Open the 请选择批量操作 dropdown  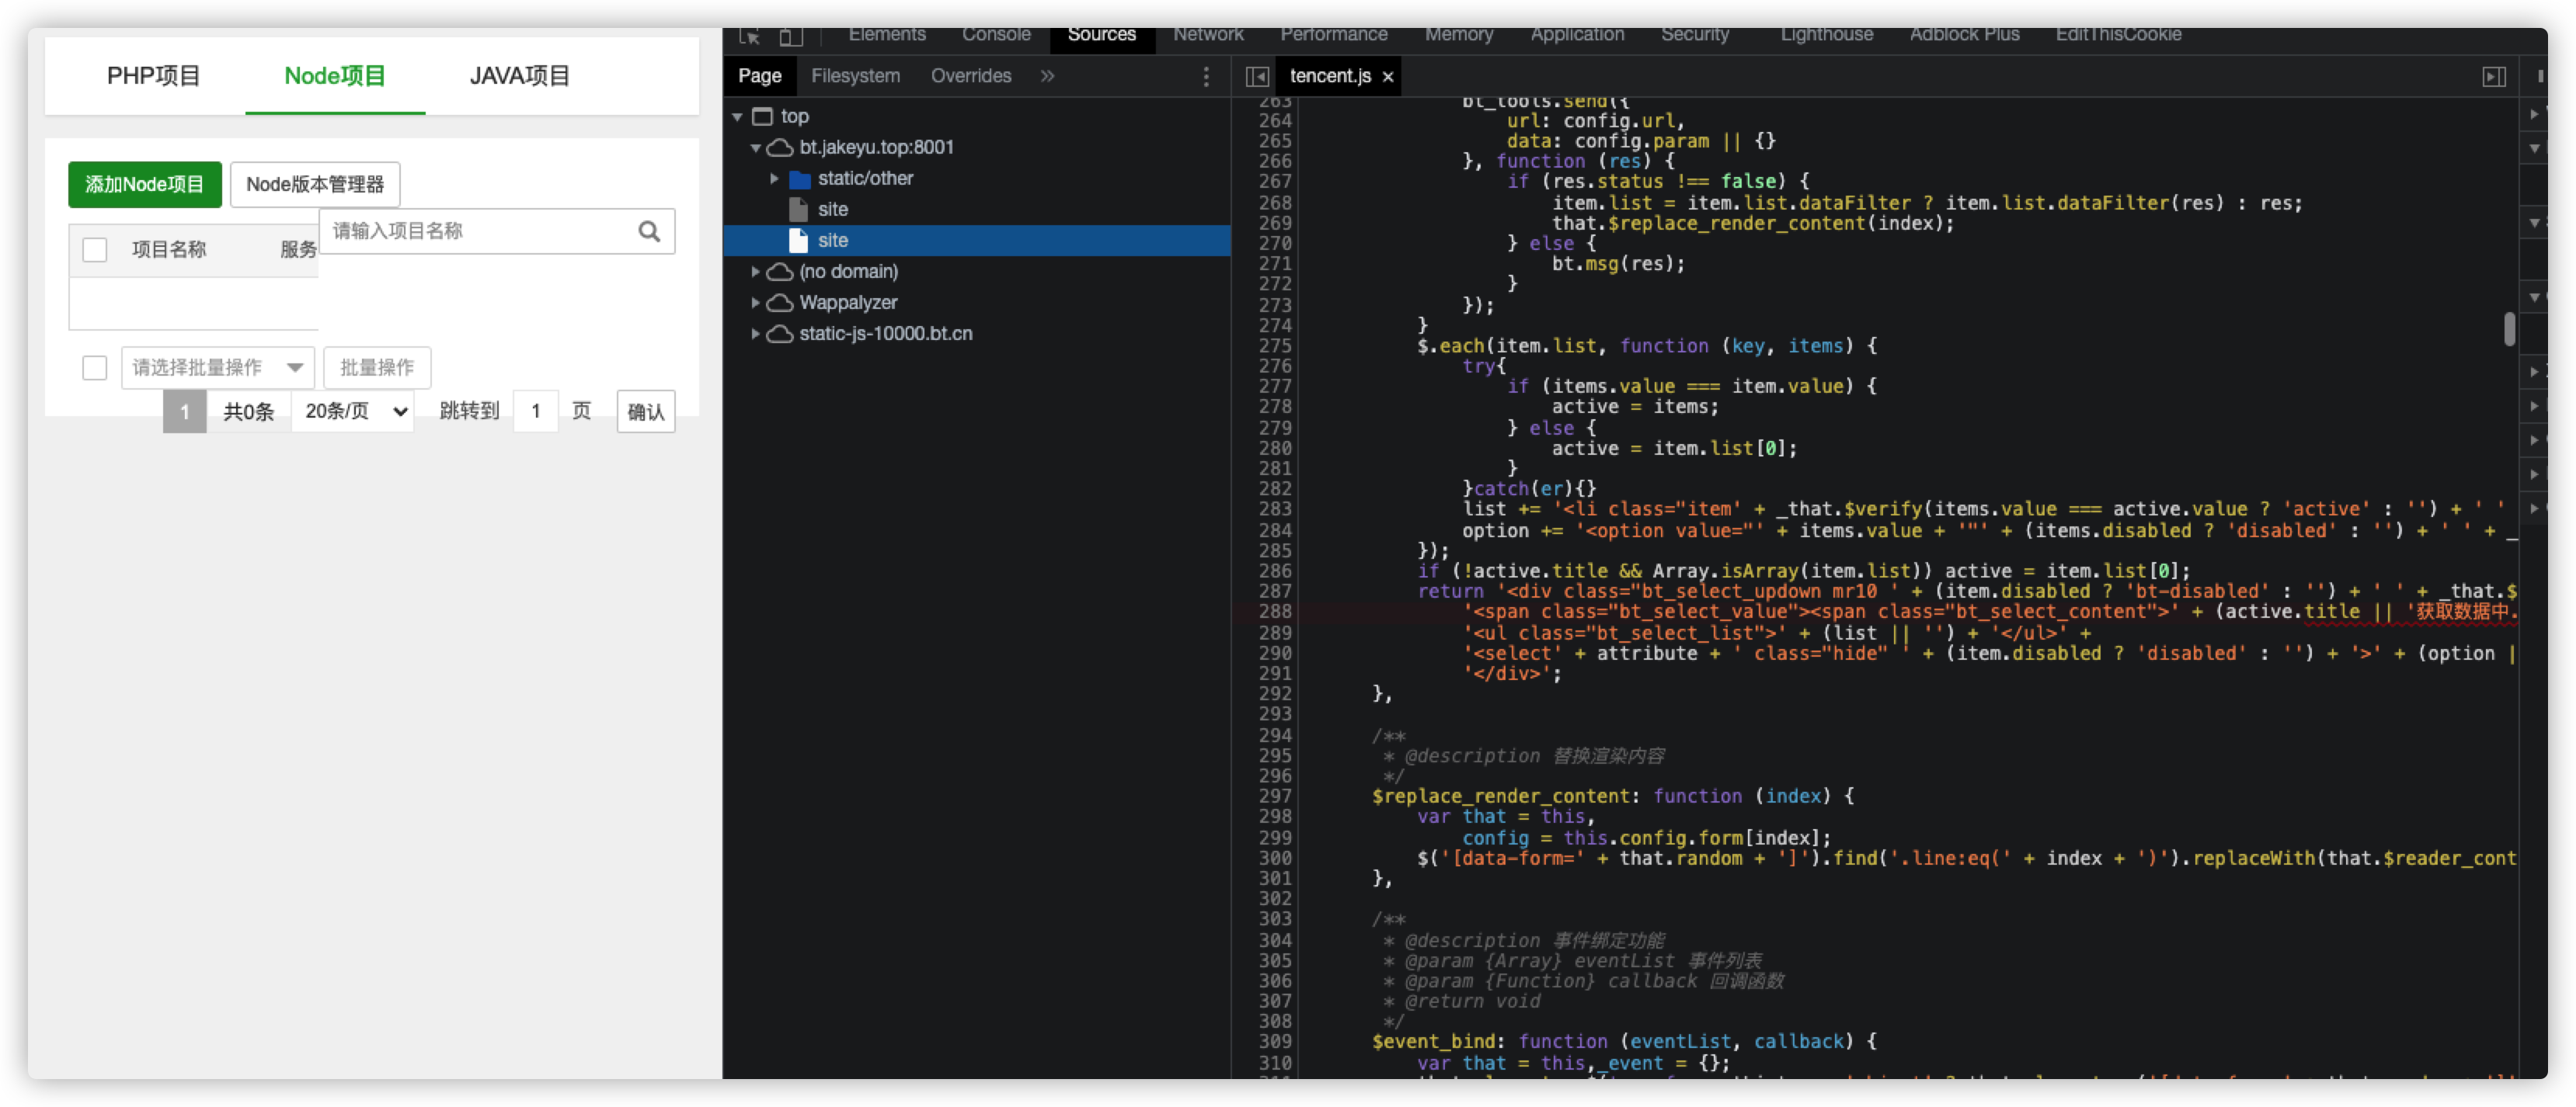[x=218, y=368]
